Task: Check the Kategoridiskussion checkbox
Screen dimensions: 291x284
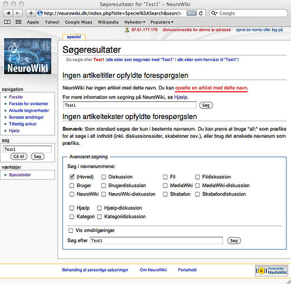Action: (x=99, y=217)
